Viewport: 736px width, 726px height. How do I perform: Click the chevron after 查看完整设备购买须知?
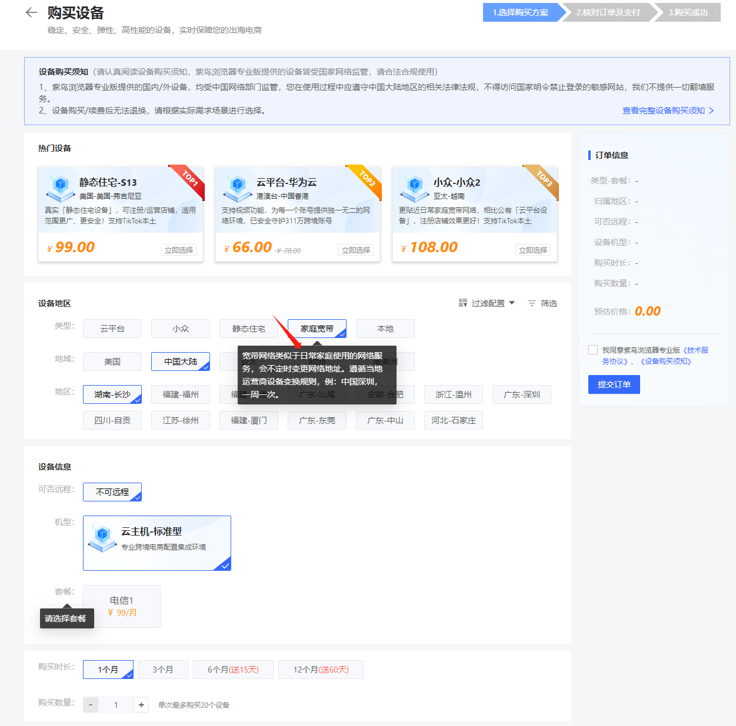(711, 111)
